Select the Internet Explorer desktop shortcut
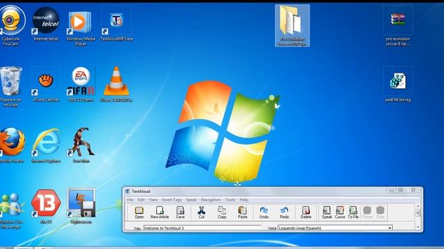Image resolution: width=444 pixels, height=249 pixels. click(46, 145)
